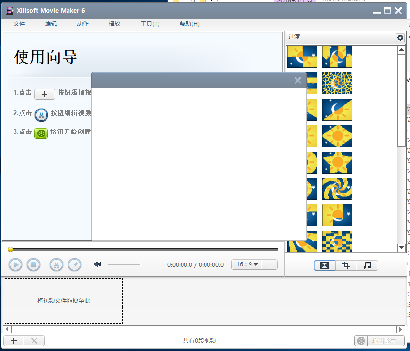Click the gear icon beside 输出影片 button
Viewport: 410px width, 351px height.
pos(361,341)
